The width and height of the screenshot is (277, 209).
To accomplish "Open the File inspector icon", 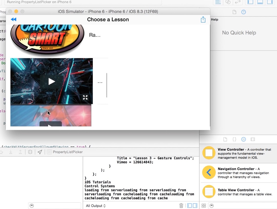I will coord(234,12).
